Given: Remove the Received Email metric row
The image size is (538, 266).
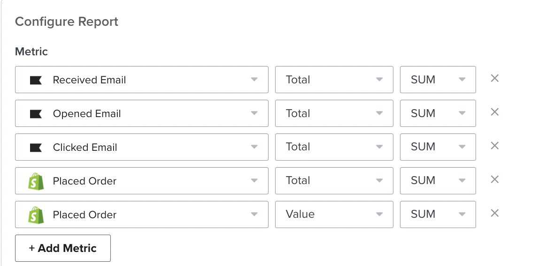Looking at the screenshot, I should click(494, 79).
